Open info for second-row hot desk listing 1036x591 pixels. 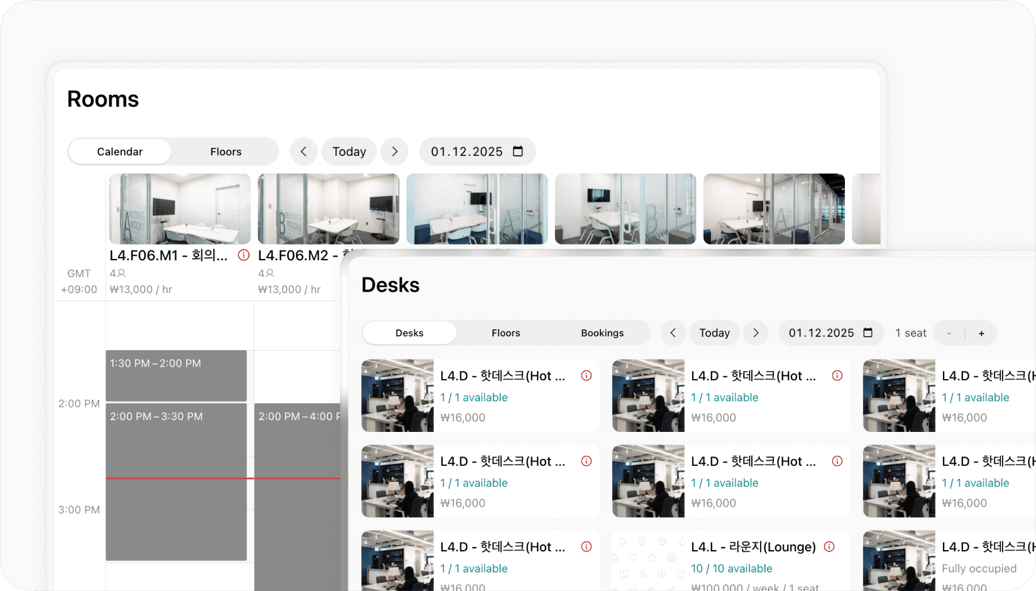(586, 461)
